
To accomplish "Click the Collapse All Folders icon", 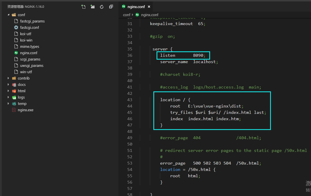I will pyautogui.click(x=111, y=7).
